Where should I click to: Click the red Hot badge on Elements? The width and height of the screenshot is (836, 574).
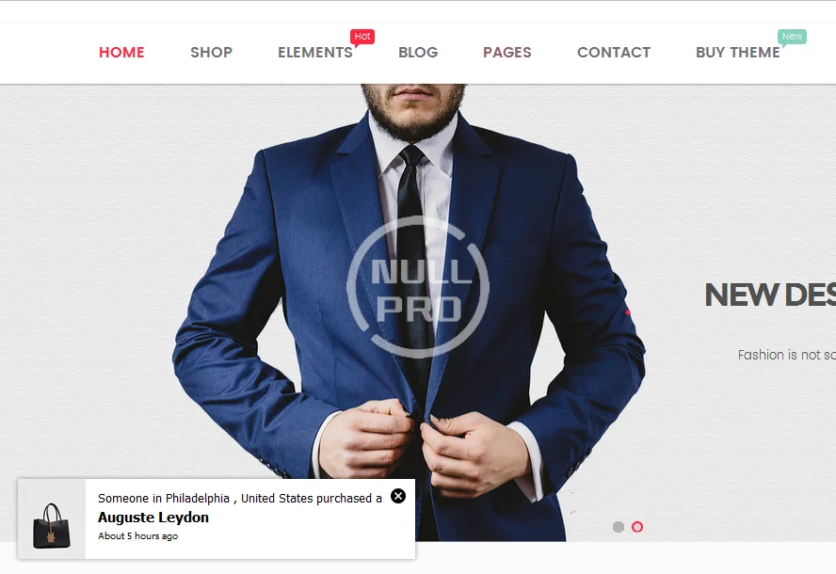point(362,37)
